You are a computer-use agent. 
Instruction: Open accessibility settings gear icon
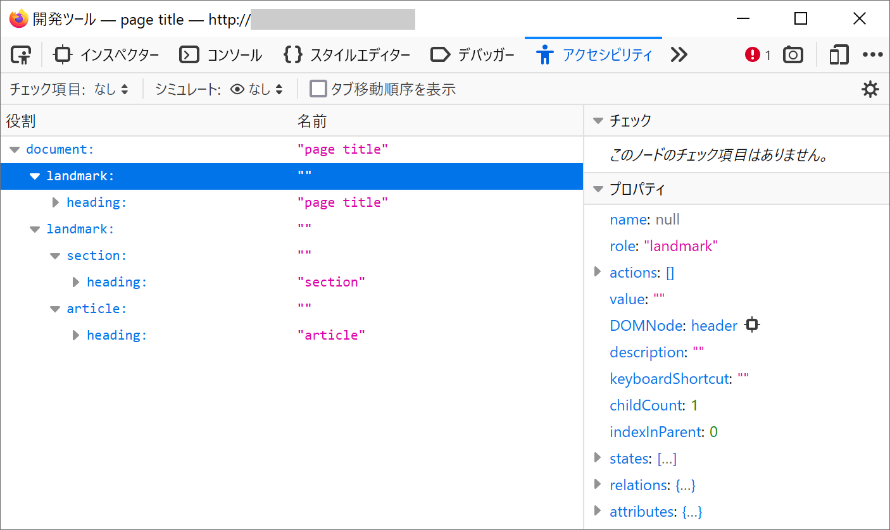870,89
